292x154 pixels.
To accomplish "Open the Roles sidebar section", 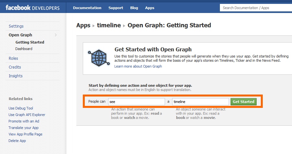I will point(13,58).
